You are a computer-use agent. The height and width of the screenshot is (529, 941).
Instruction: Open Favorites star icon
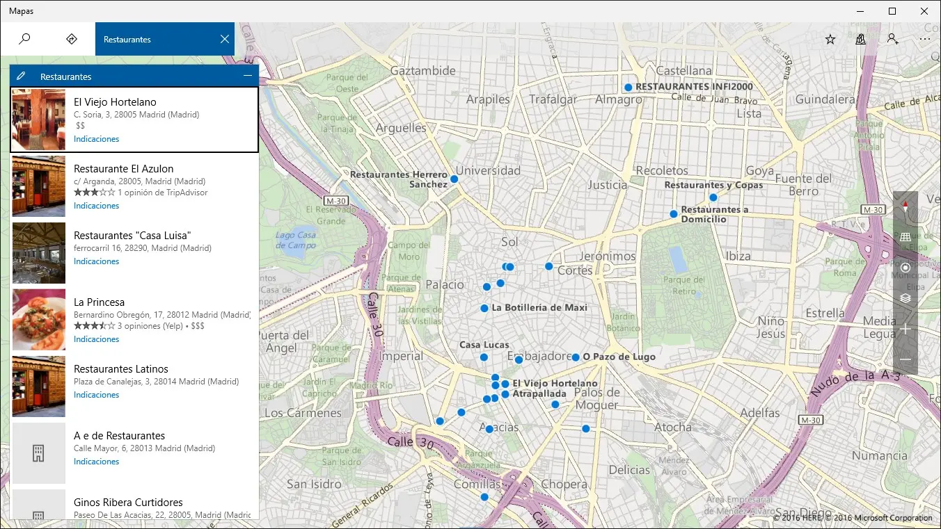pyautogui.click(x=830, y=40)
